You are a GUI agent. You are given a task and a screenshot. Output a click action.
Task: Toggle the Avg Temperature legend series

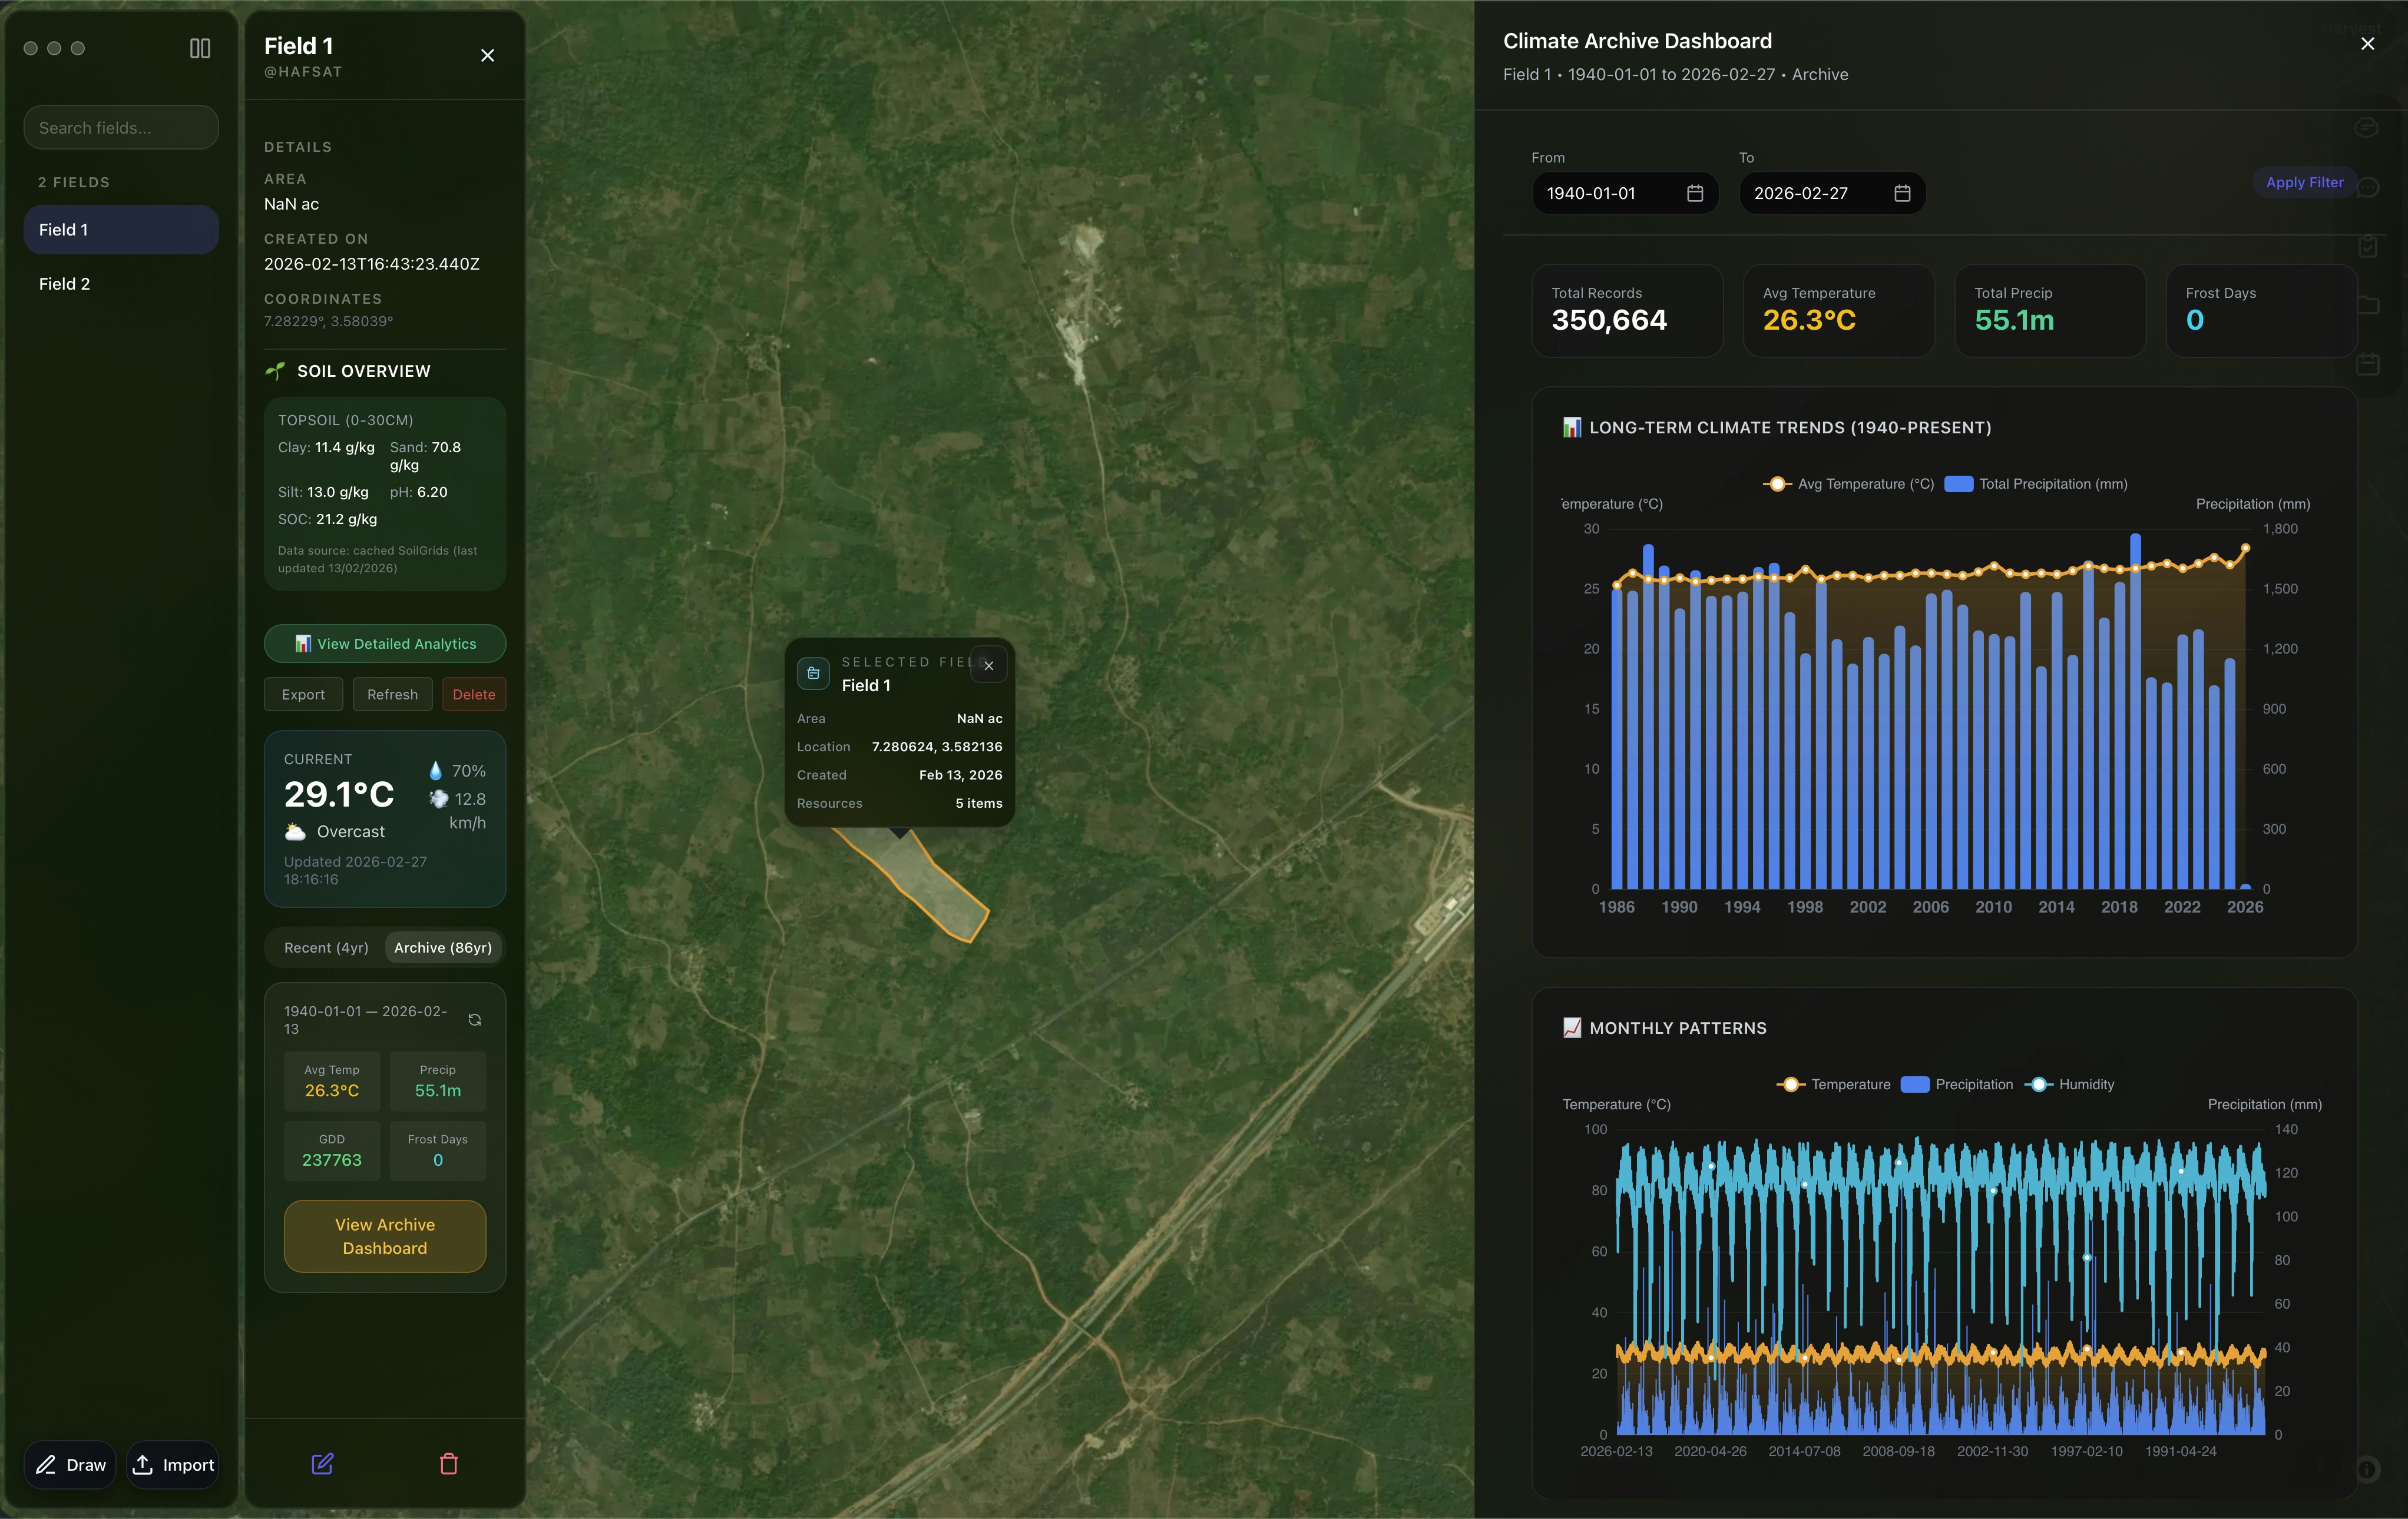pos(1848,484)
